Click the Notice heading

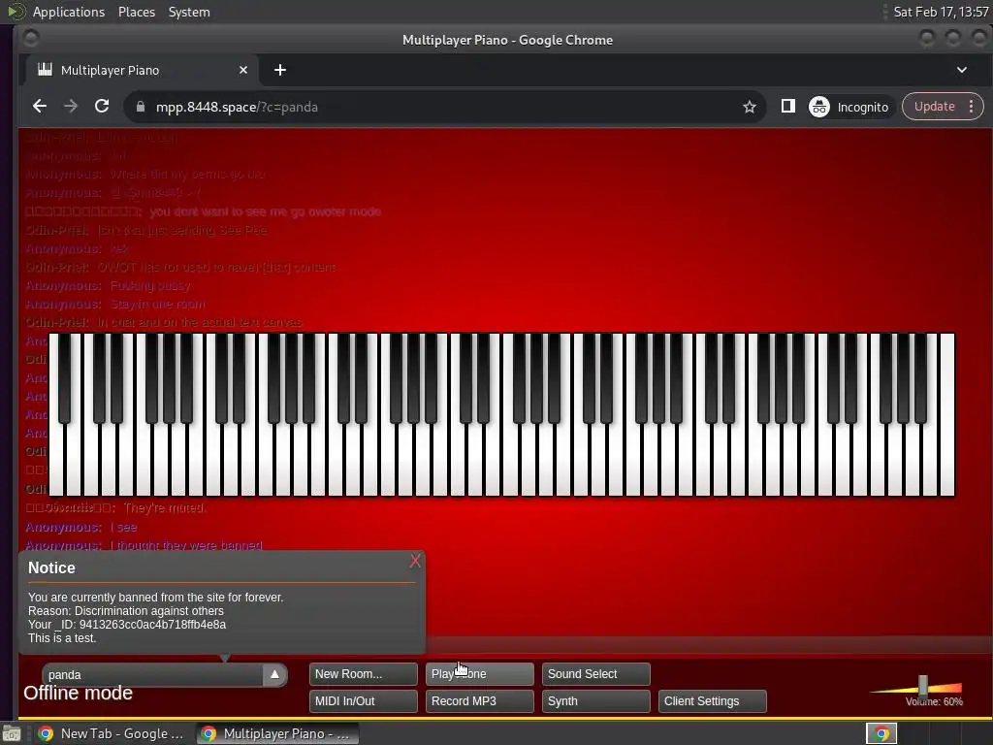[x=52, y=567]
